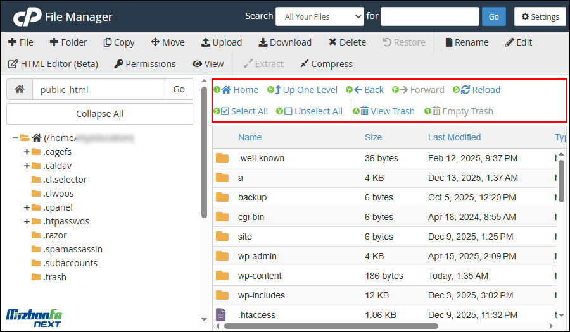570x332 pixels.
Task: Click the Download toolbar icon
Action: pyautogui.click(x=263, y=42)
